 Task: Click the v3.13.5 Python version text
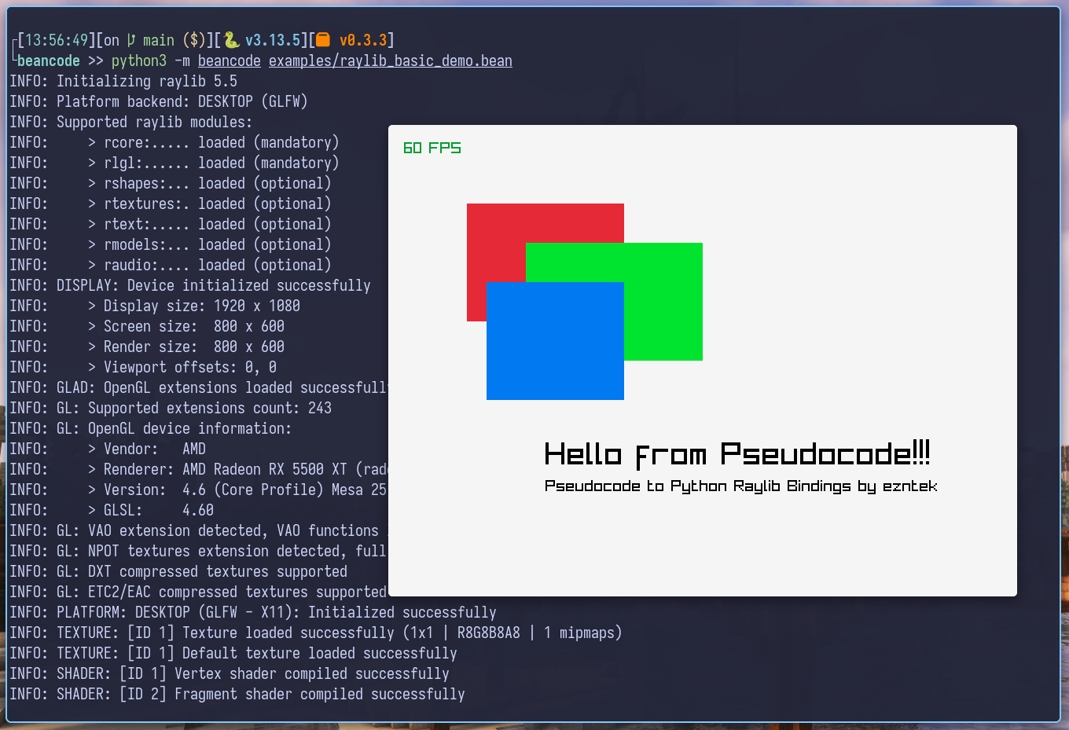273,40
